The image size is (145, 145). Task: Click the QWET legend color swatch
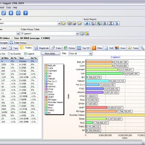[47, 97]
